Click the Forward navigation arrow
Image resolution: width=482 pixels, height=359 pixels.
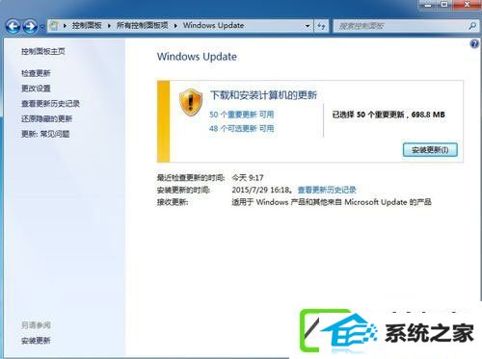click(30, 26)
